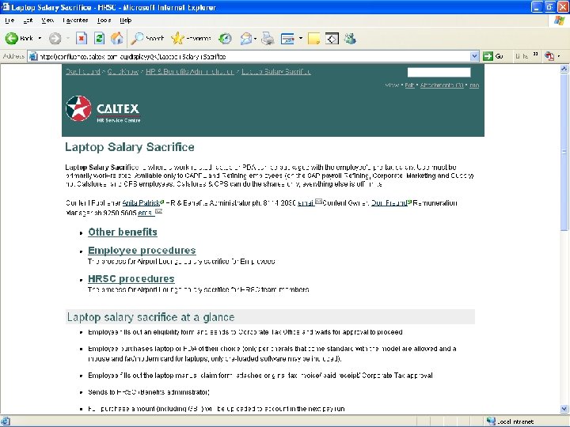
Task: Click the status bar page icon
Action: coord(6,421)
